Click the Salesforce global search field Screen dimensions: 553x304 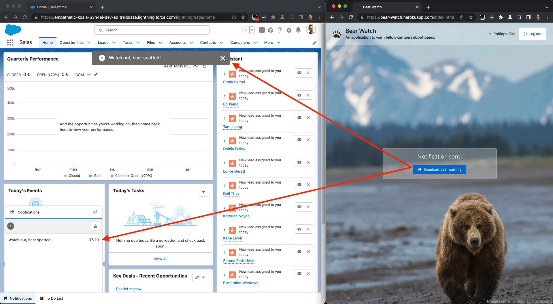(152, 30)
